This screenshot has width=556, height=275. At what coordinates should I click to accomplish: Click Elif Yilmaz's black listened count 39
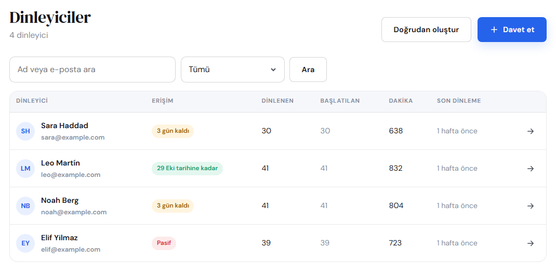click(266, 243)
